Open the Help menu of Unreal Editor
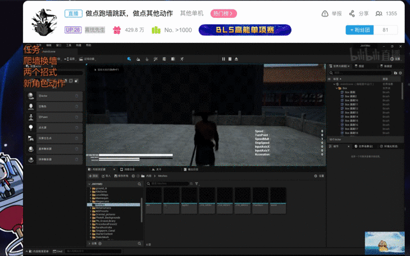 tap(88, 45)
